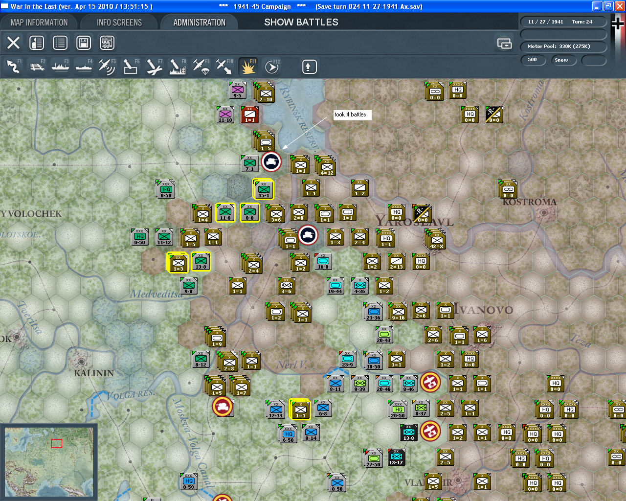
Task: Select the ADMINISTRATION tab
Action: point(200,23)
